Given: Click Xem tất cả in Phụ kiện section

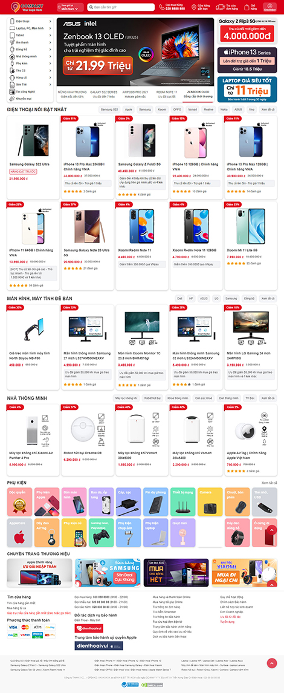Looking at the screenshot, I should [269, 483].
